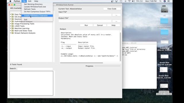Click the Math and Stats Tools folder icon
The width and height of the screenshot is (184, 103).
pos(13,31)
